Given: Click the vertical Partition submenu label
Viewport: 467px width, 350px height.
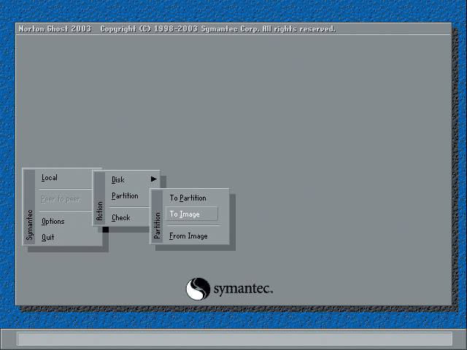Looking at the screenshot, I should click(x=157, y=225).
